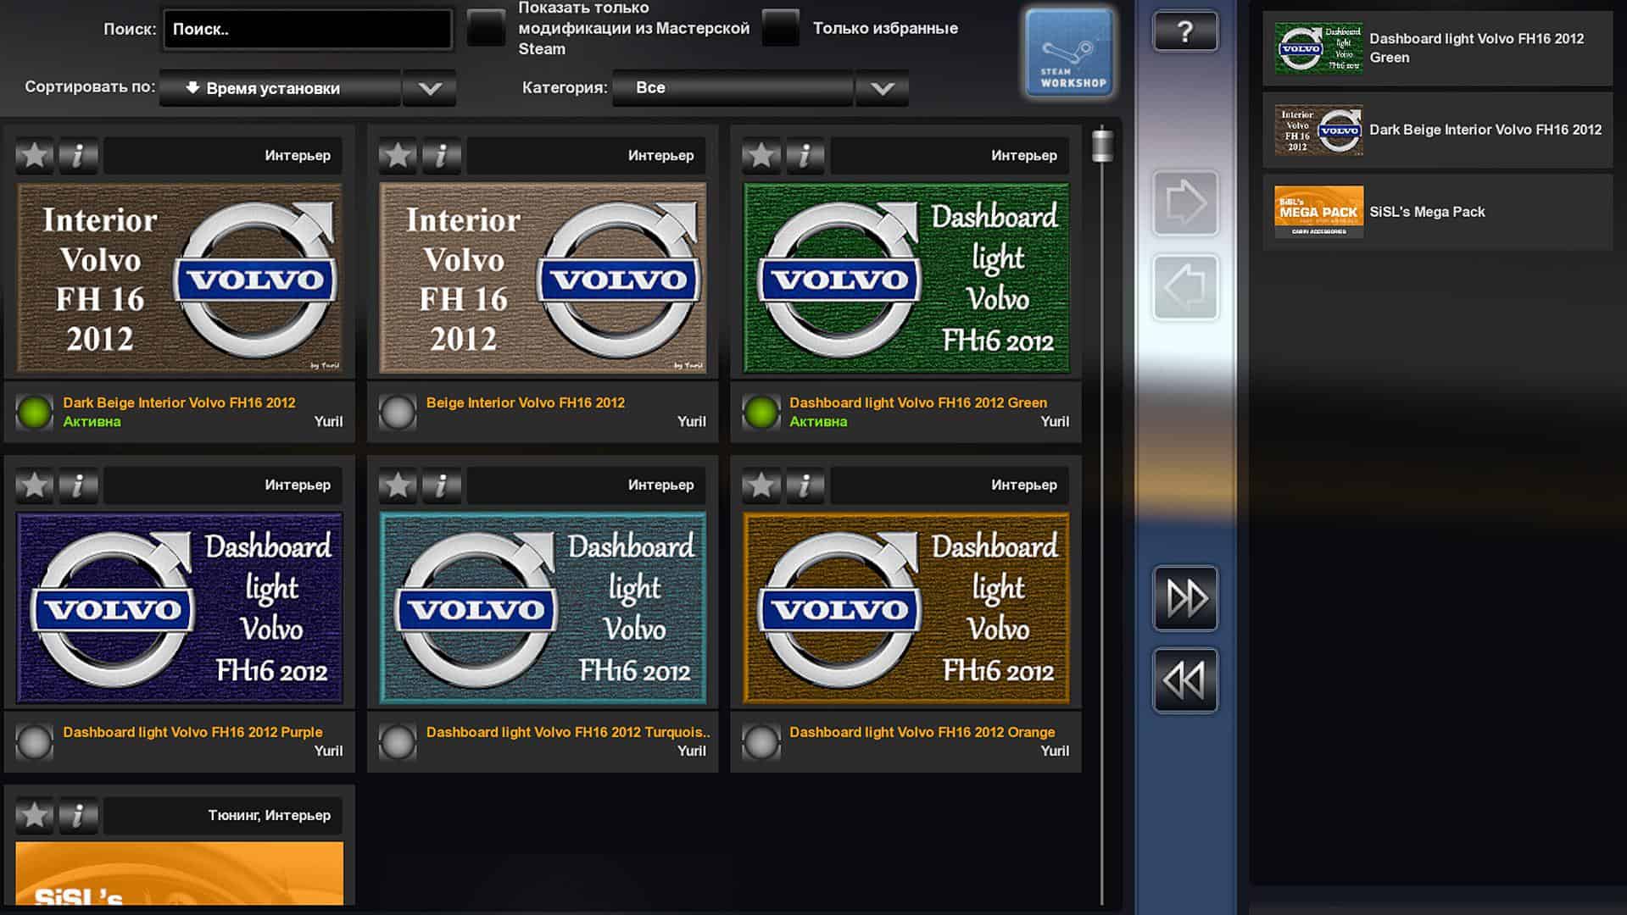Select SiSL's Mega Pack in active list
The width and height of the screenshot is (1627, 915).
tap(1437, 212)
